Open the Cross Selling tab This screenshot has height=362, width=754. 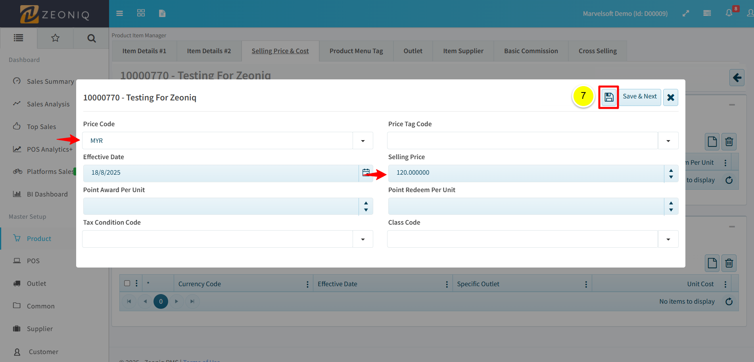click(x=598, y=51)
